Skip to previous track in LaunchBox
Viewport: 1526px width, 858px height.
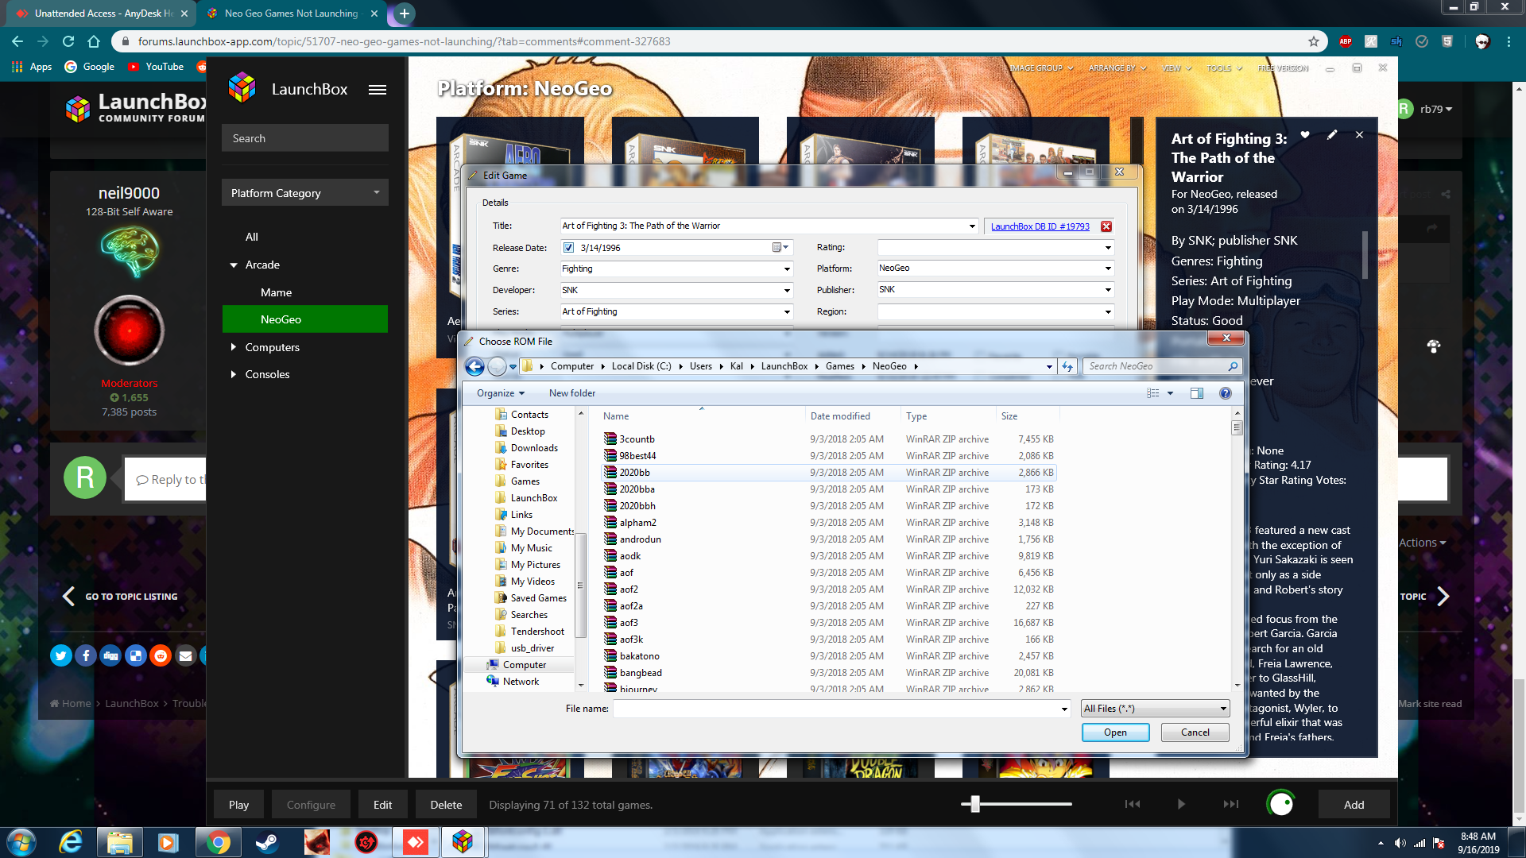point(1133,804)
